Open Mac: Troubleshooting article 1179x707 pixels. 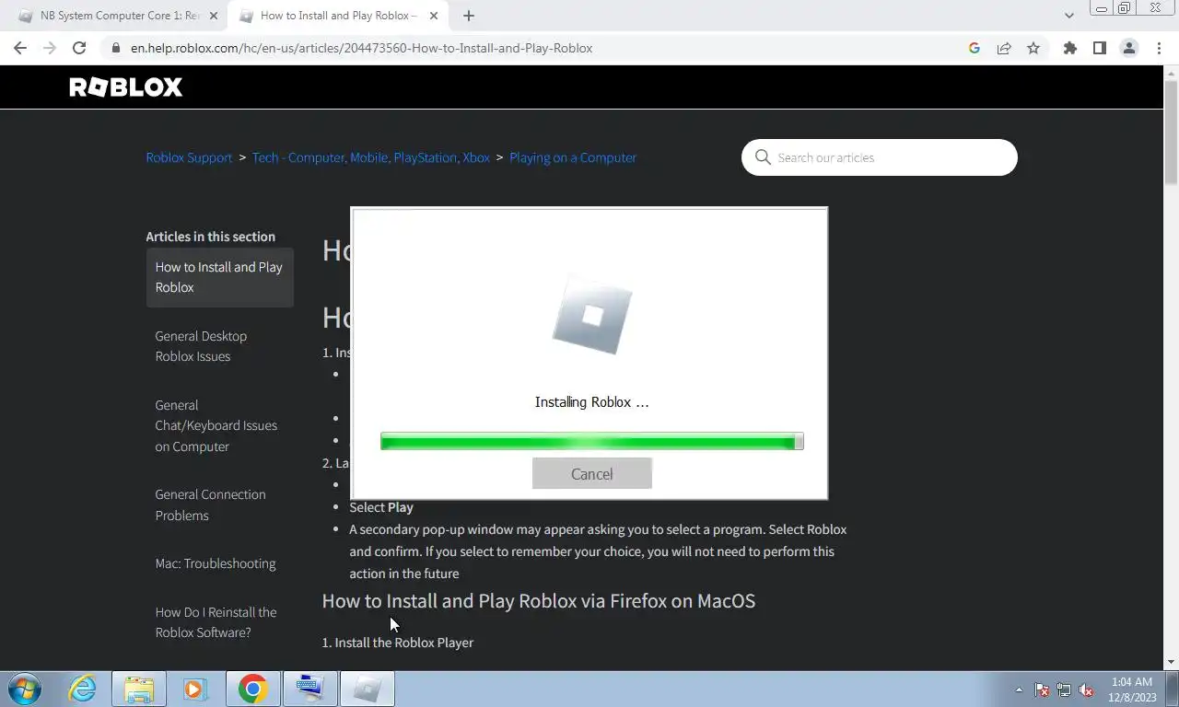click(216, 563)
